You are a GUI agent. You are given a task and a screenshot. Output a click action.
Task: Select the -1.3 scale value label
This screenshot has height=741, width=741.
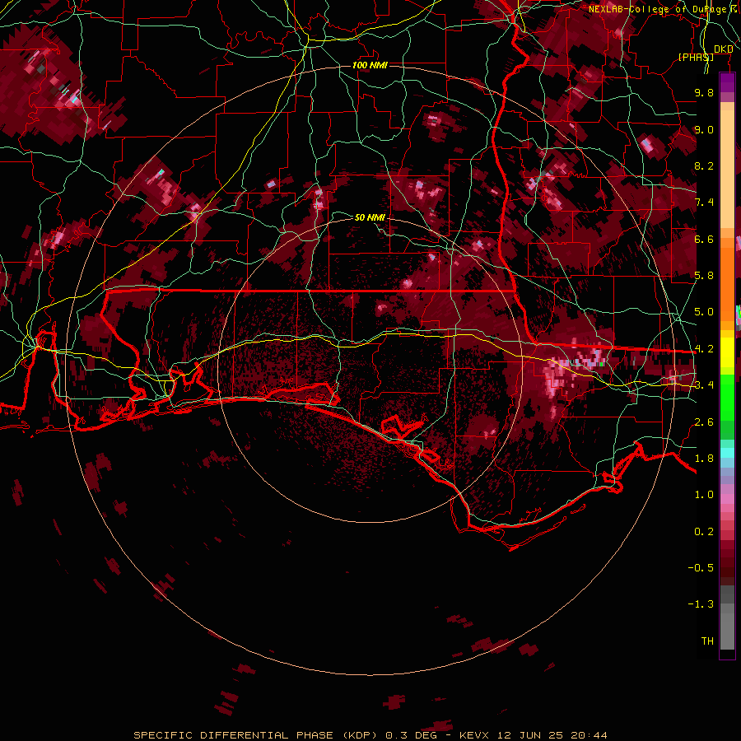tap(701, 604)
